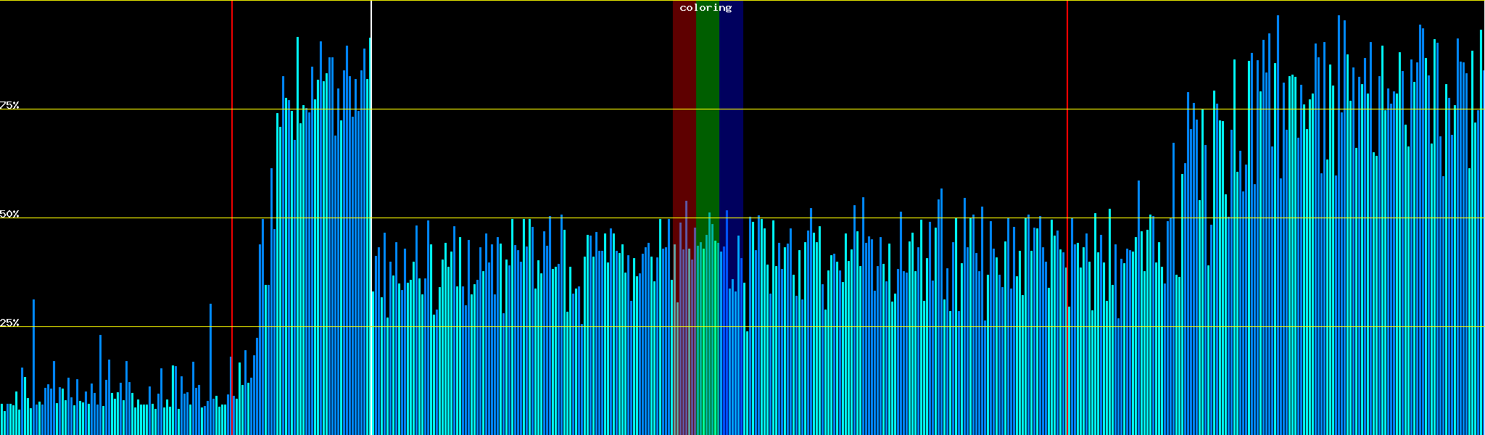Image resolution: width=1485 pixels, height=435 pixels.
Task: Select the dark blue coloring band
Action: [x=731, y=109]
